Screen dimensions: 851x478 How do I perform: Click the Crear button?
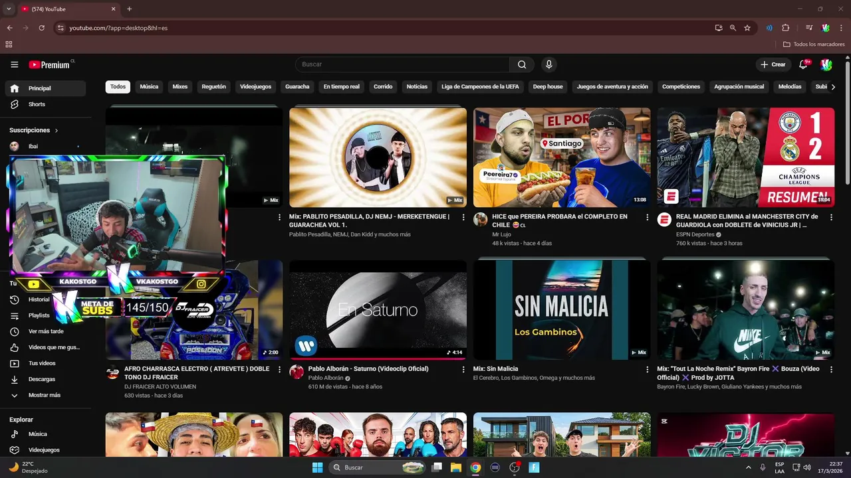773,64
